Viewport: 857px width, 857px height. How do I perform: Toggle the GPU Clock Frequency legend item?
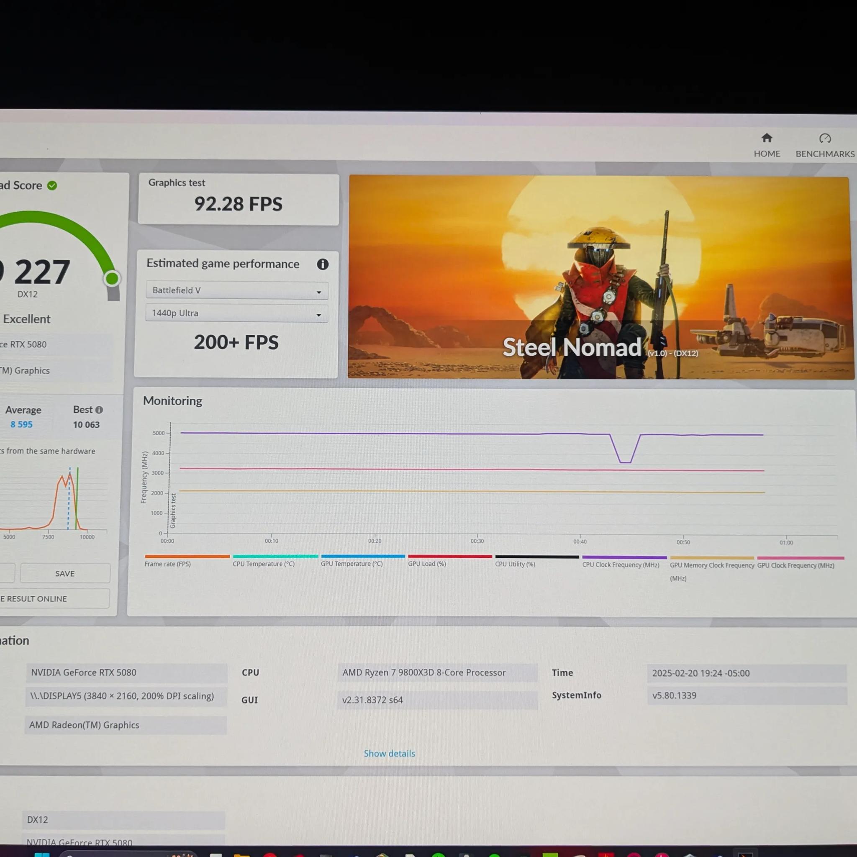tap(800, 562)
